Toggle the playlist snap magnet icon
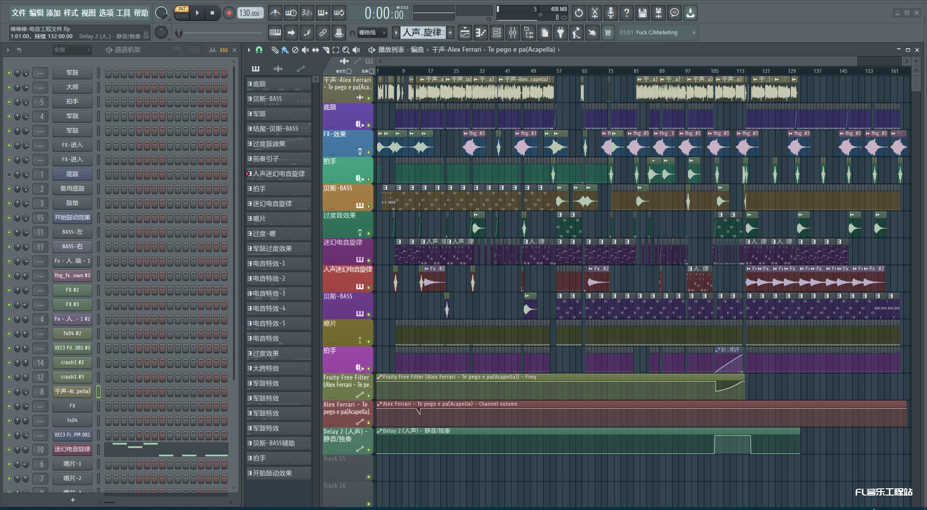 point(259,50)
